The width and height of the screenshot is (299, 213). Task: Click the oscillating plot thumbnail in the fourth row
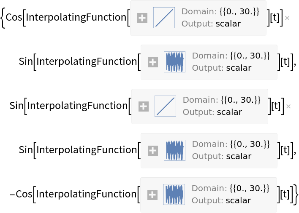[x=174, y=151]
